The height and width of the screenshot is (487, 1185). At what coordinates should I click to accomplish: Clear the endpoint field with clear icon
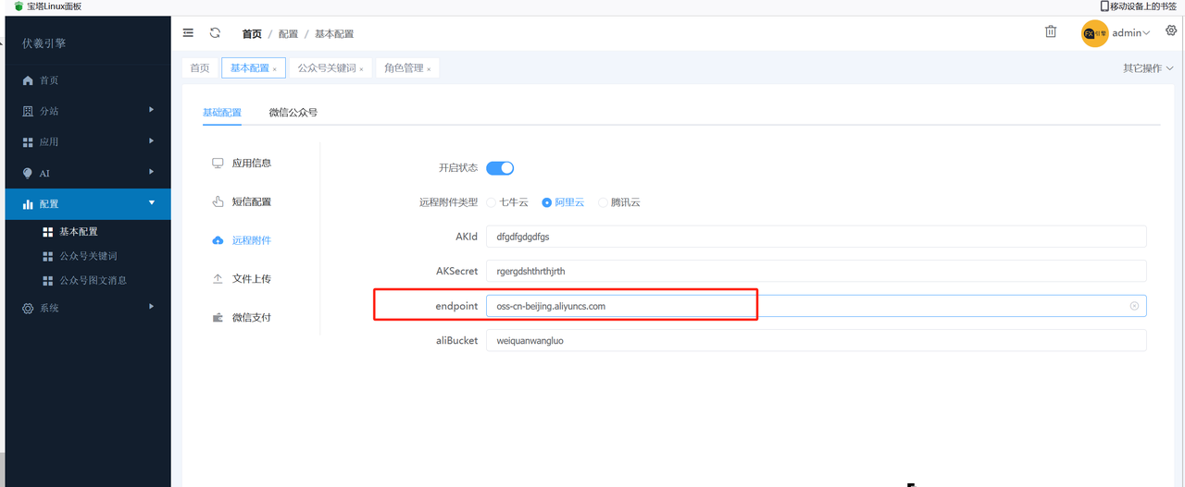(1134, 306)
